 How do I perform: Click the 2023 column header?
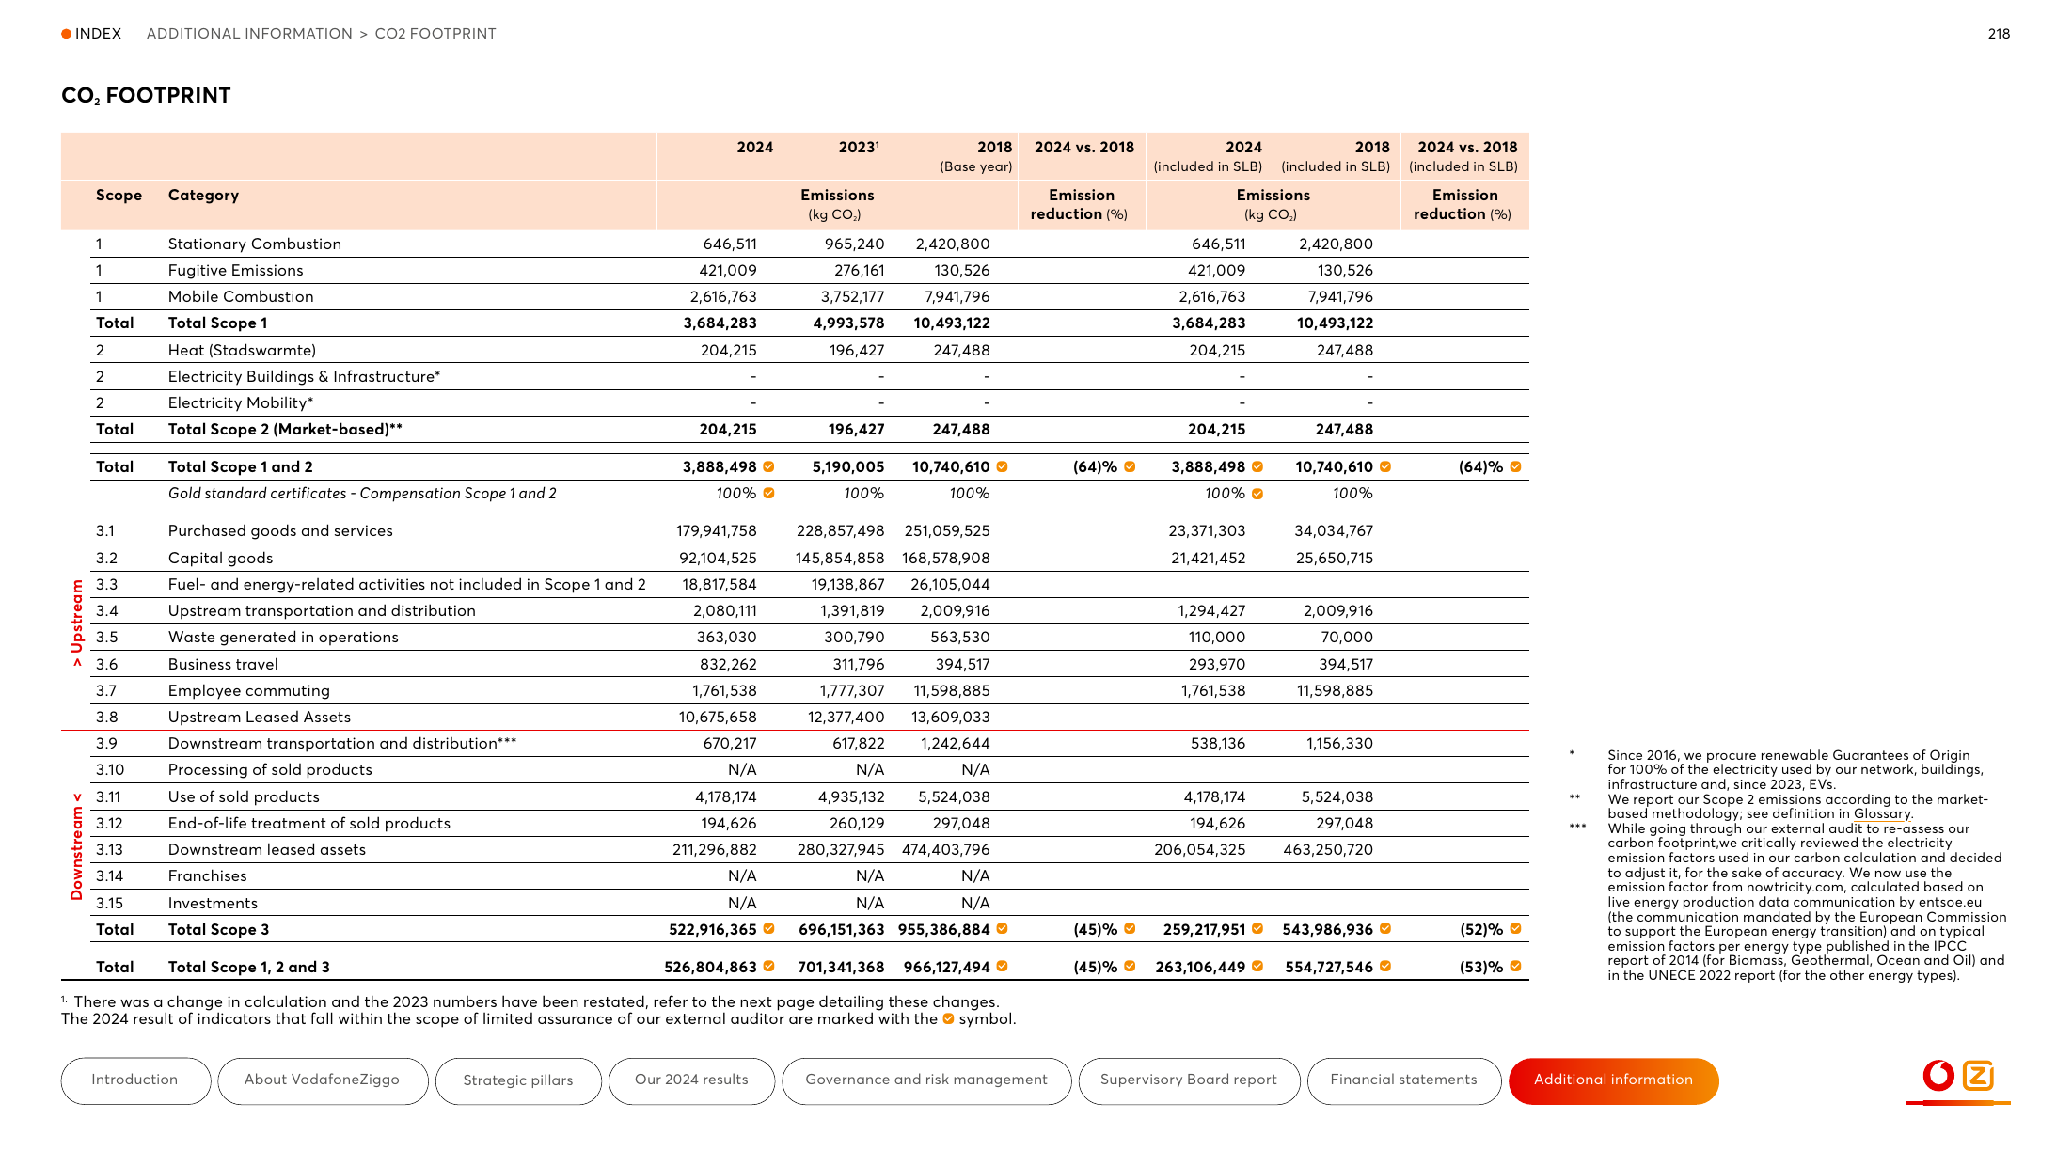coord(859,148)
